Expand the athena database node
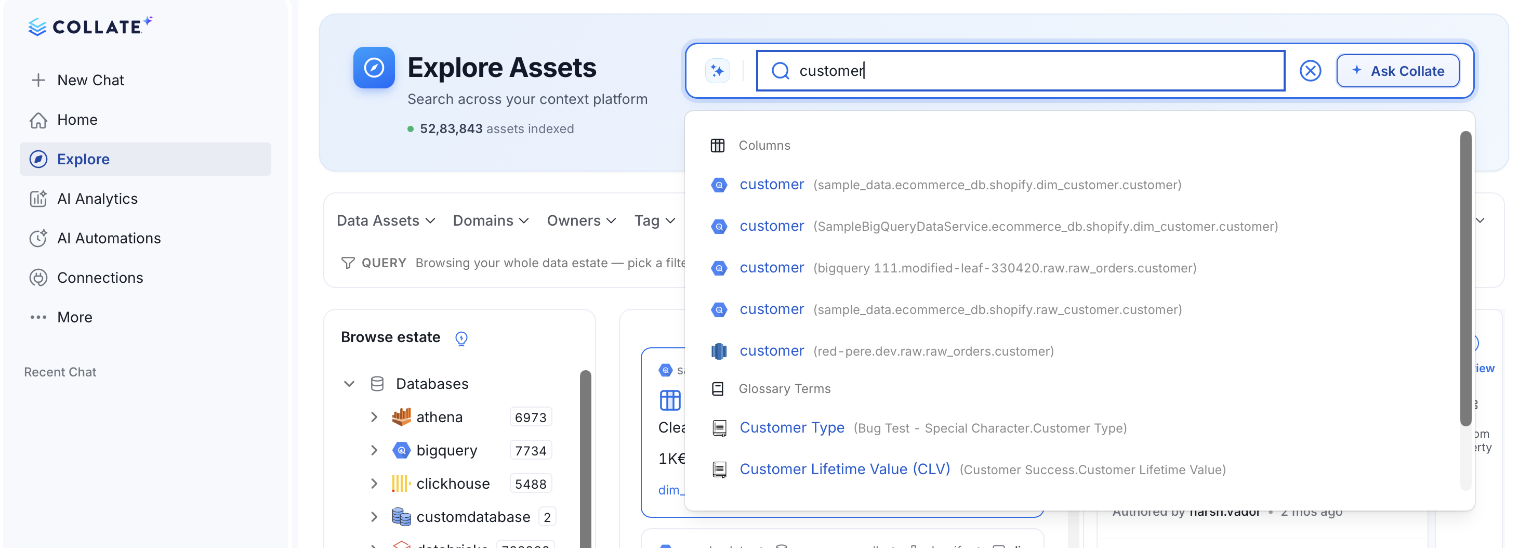 [x=374, y=417]
